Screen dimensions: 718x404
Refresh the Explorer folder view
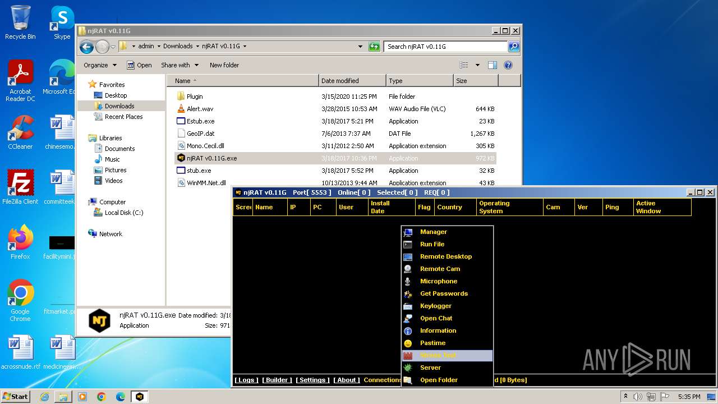pos(374,47)
